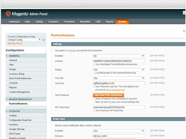The height and width of the screenshot is (139, 186).
Task: Open the Use SSL dropdown
Action: click(x=119, y=78)
